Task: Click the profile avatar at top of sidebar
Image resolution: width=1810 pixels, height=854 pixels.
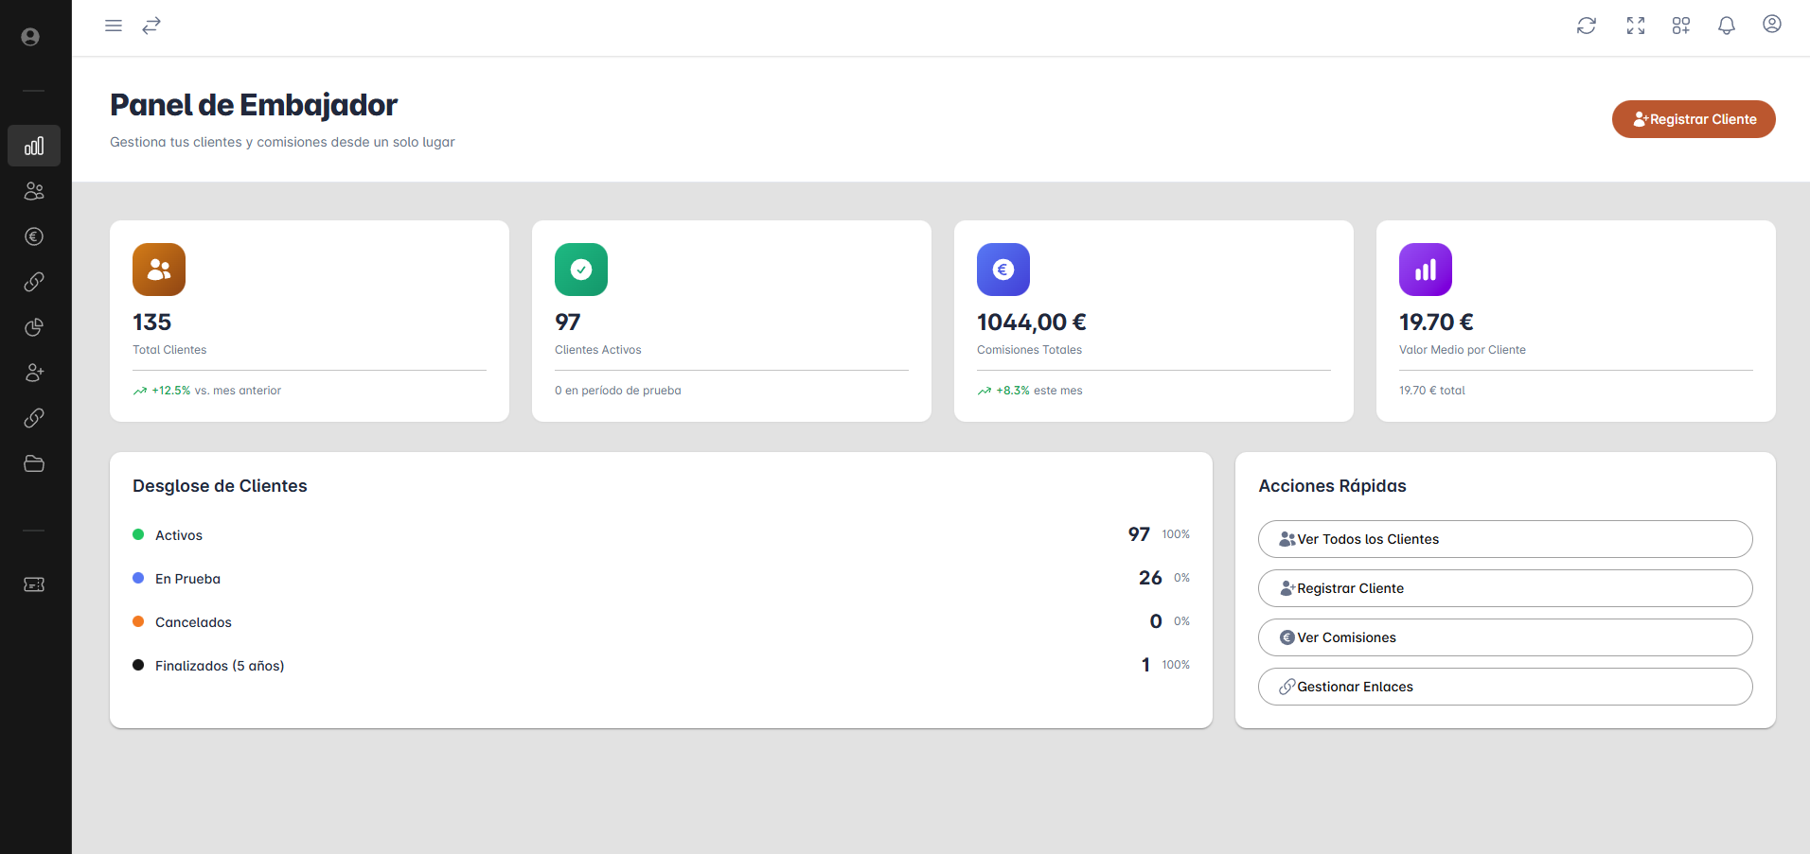Action: [30, 37]
